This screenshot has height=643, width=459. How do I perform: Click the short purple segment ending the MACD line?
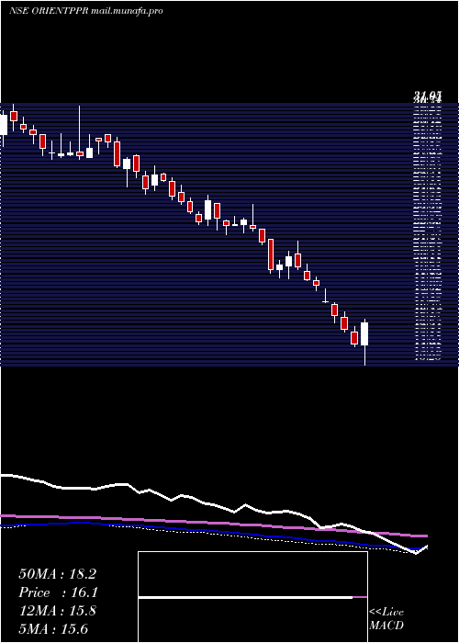(360, 597)
